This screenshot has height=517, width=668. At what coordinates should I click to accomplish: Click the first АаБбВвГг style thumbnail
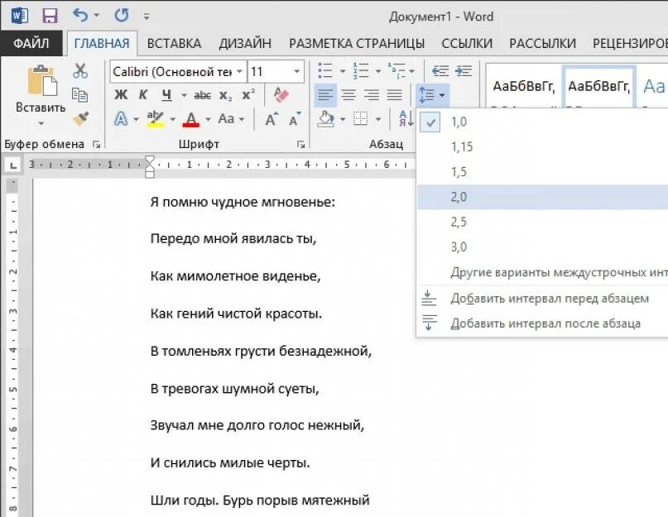click(524, 87)
